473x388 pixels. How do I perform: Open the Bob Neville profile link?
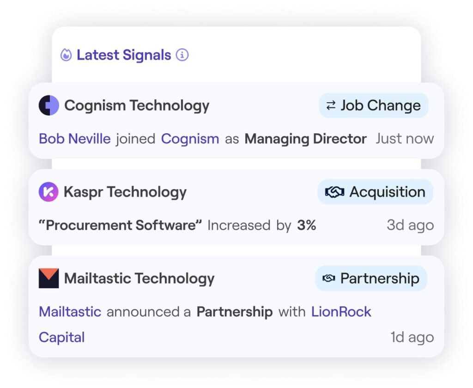75,139
